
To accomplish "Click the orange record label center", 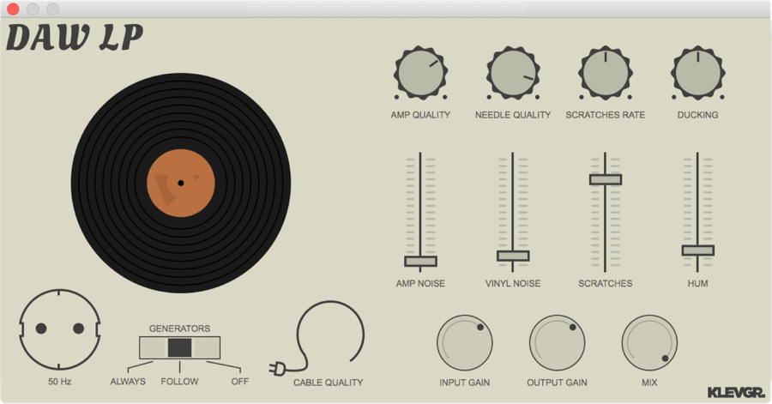I will coord(181,183).
